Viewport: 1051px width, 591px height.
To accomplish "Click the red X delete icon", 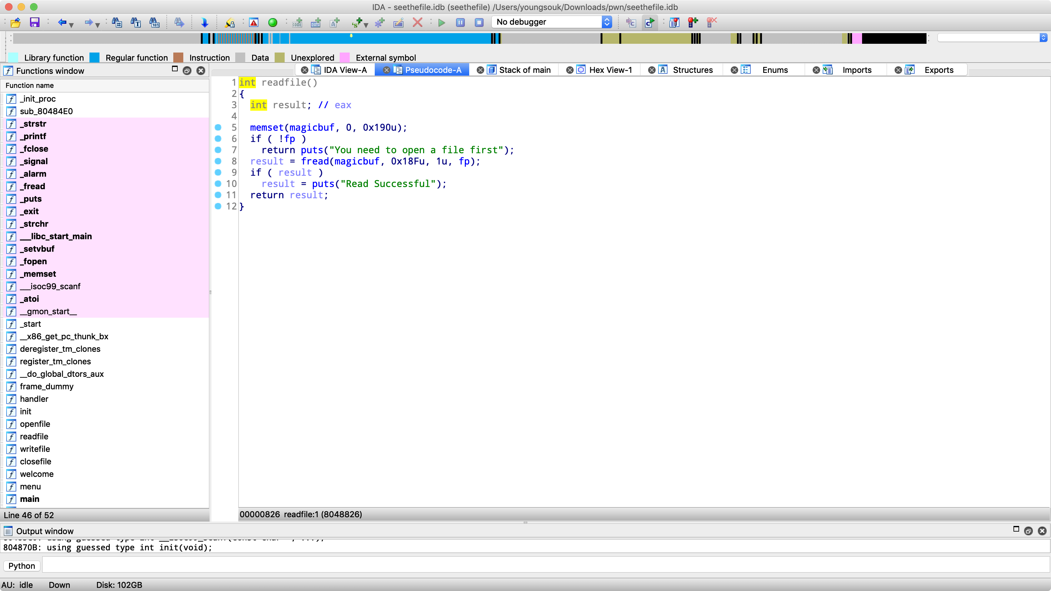I will point(417,23).
